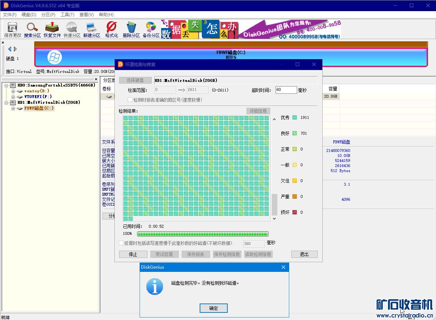Expand the HD0:SamsungPortableSSDT5 tree node
Viewport: 436px width, 320px height.
pos(6,85)
